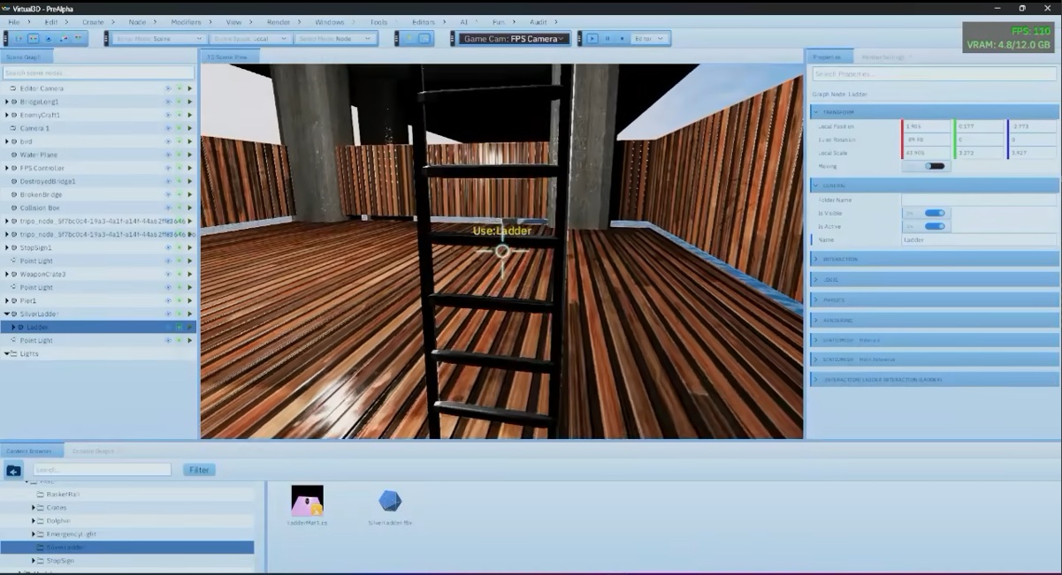Expand the FPS Controller tree node

click(6, 168)
